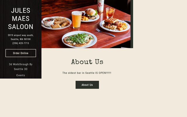187x117 pixels.
Task: Click the About Us typewriter heading
Action: tap(87, 62)
